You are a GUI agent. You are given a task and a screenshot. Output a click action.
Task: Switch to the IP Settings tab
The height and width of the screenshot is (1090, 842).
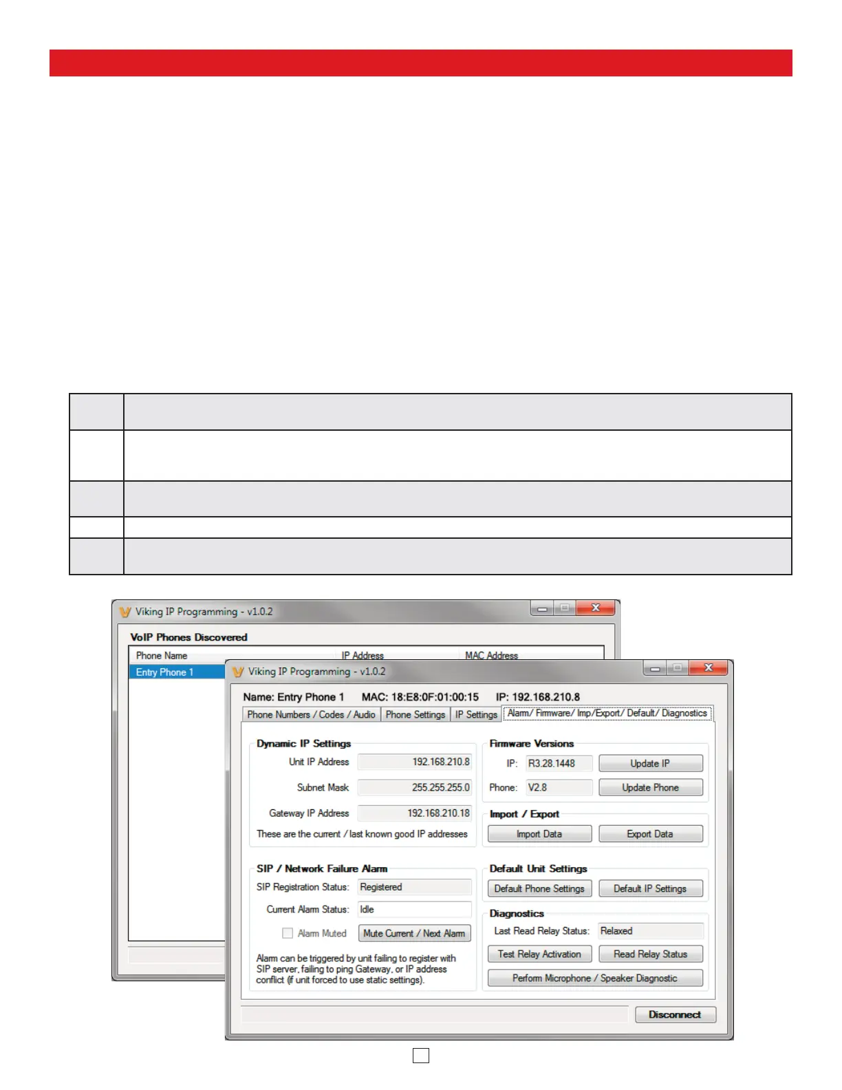pyautogui.click(x=476, y=714)
